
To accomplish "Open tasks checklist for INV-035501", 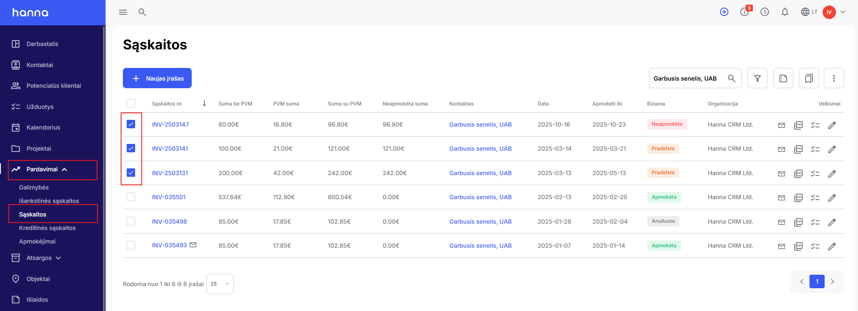I will pos(815,198).
